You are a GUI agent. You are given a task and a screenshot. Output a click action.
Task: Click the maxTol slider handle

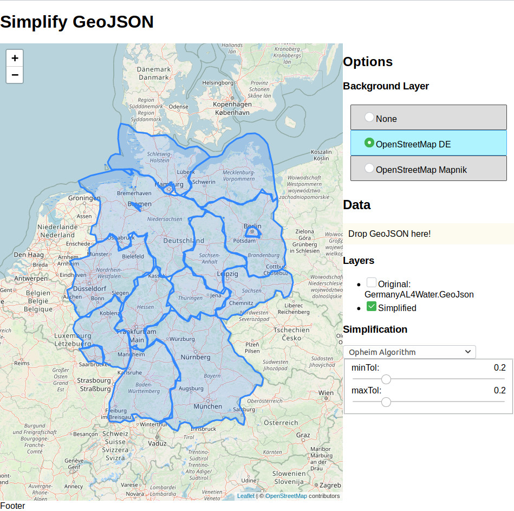point(386,402)
